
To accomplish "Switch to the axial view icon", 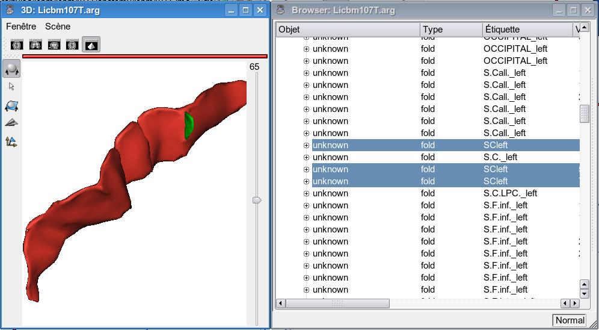I will 17,45.
